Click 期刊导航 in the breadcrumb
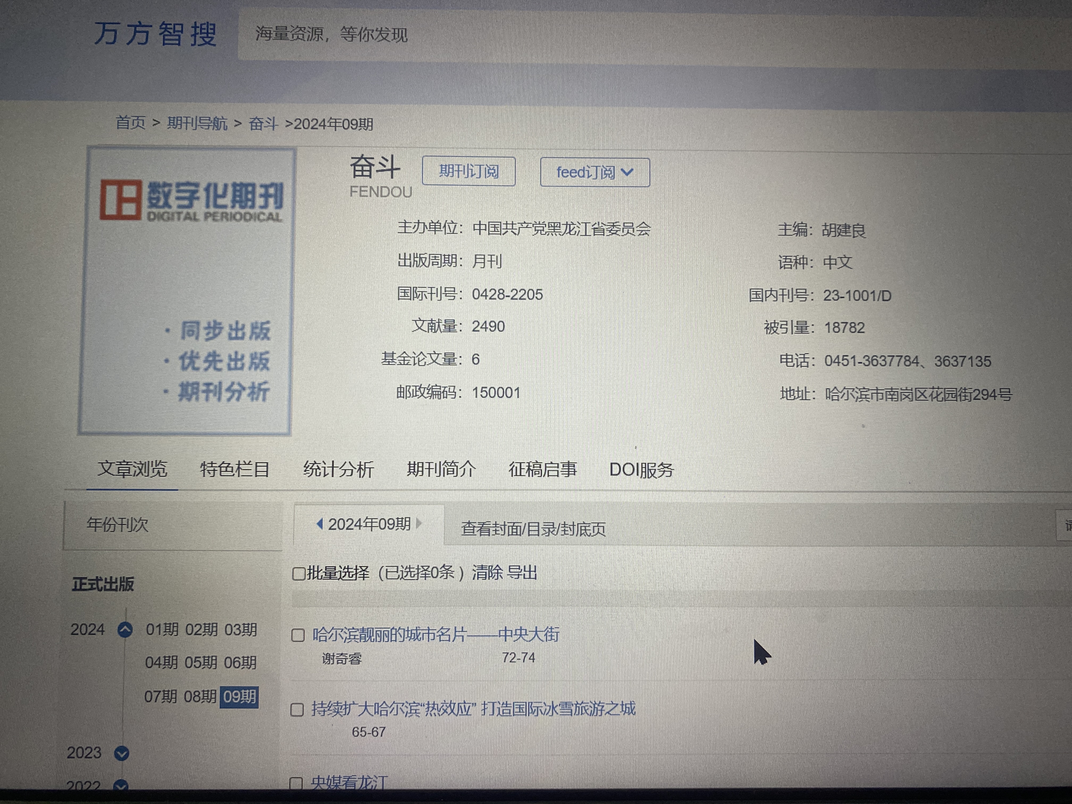Image resolution: width=1072 pixels, height=804 pixels. click(197, 124)
